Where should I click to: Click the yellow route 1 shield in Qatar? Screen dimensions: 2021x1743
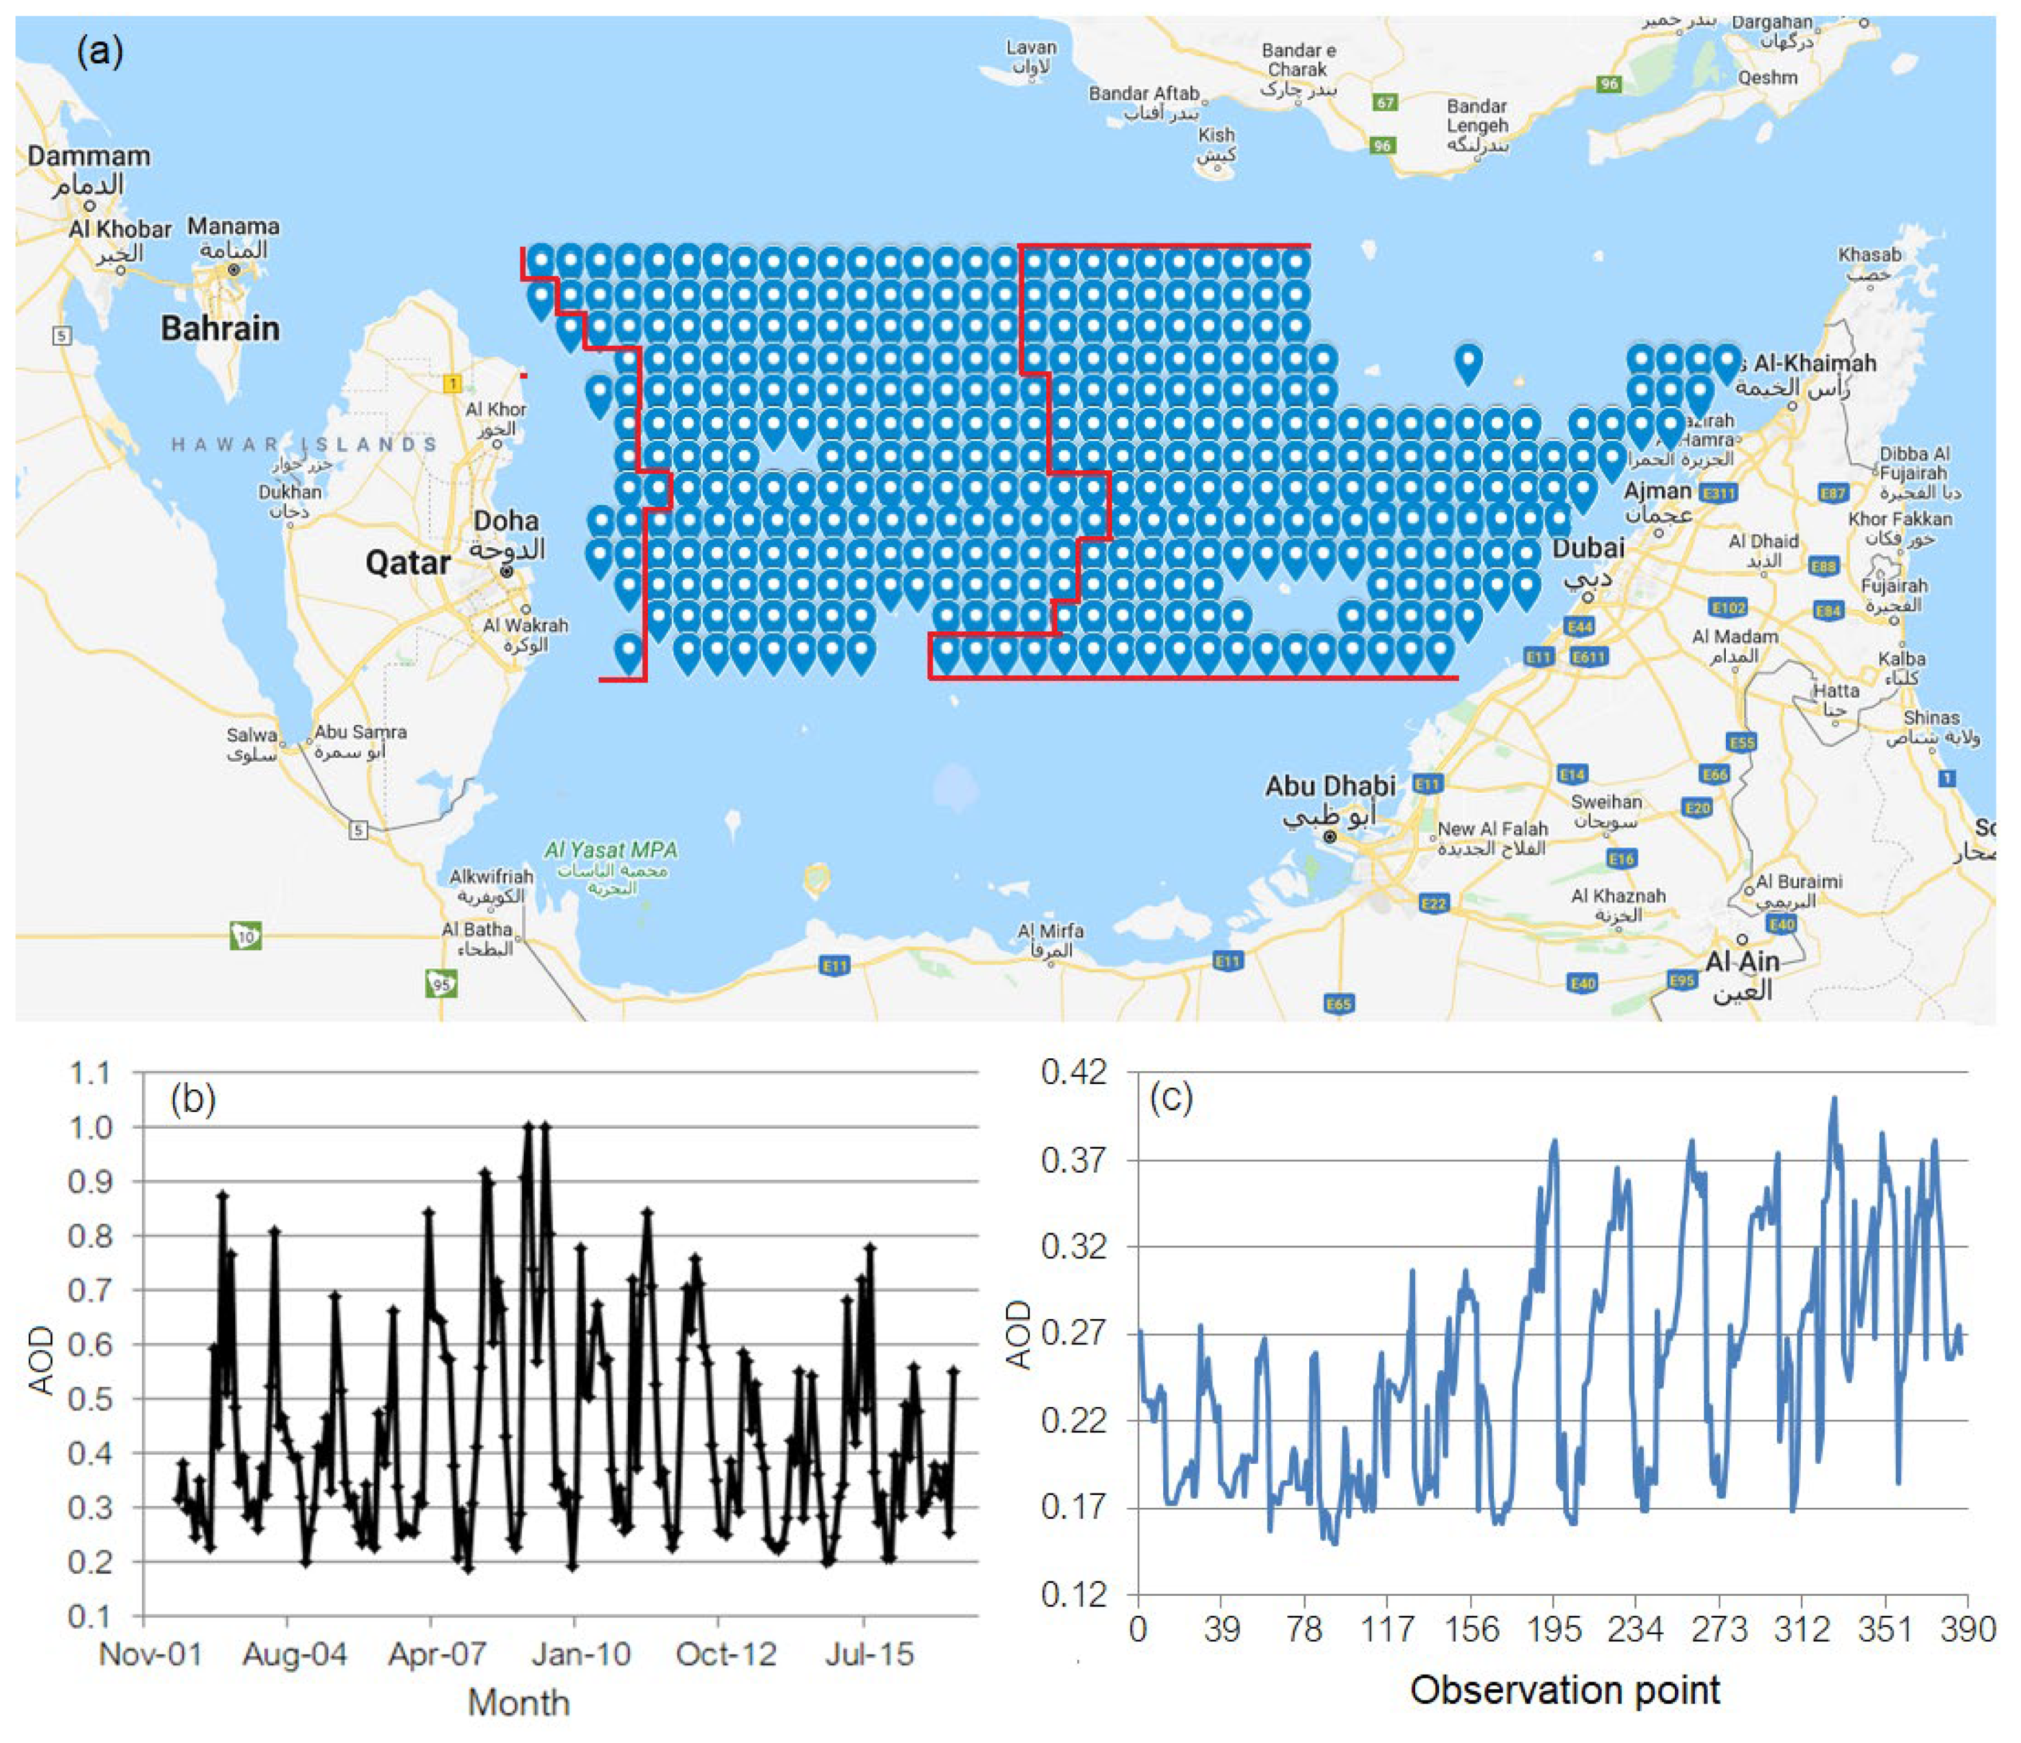(451, 383)
